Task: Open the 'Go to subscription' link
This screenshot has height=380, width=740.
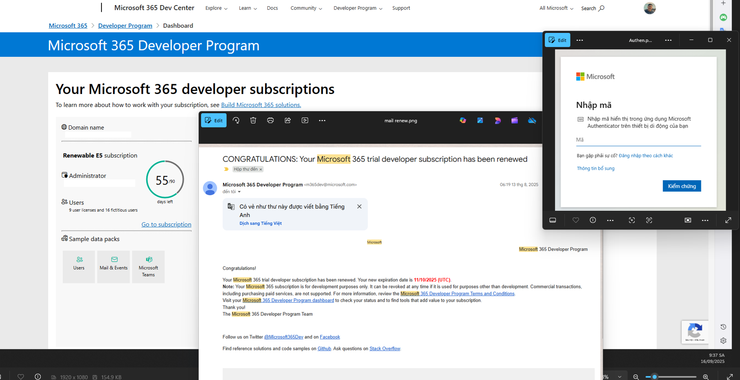Action: (166, 224)
